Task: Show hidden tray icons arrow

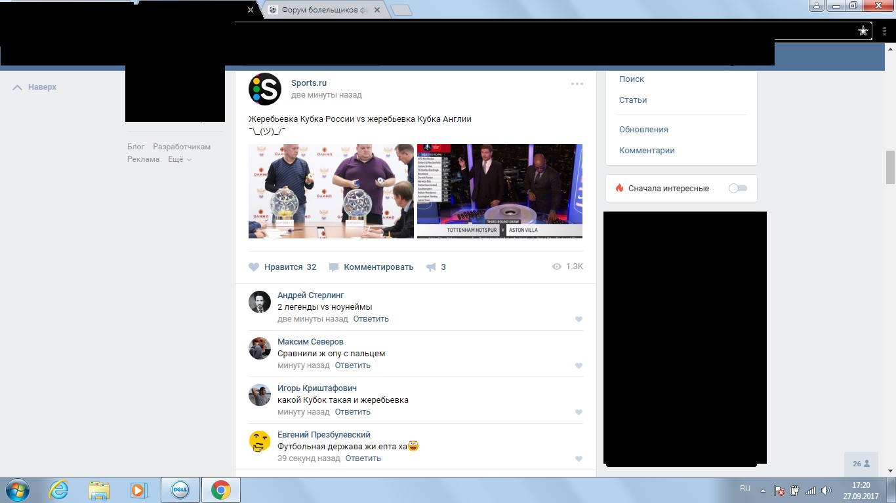Action: tap(763, 490)
